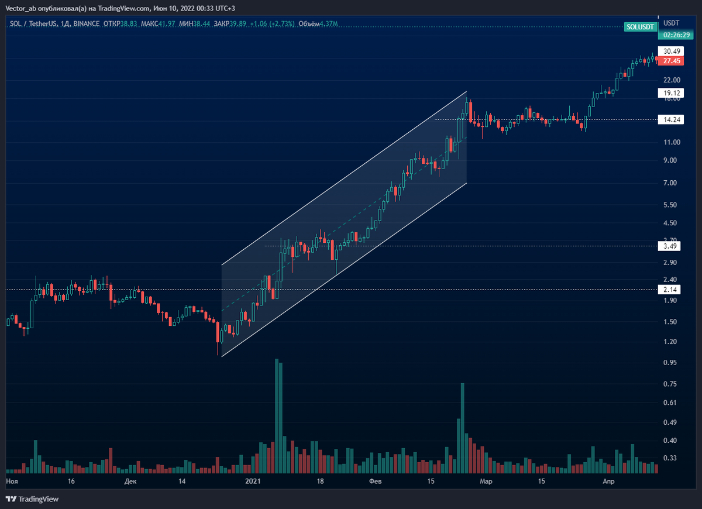
Task: Click the 3.49 price level label
Action: coord(670,246)
